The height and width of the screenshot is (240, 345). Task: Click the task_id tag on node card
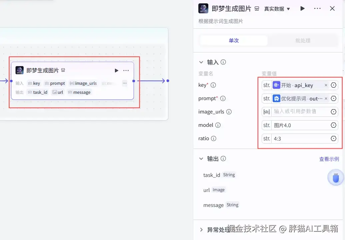pos(37,92)
